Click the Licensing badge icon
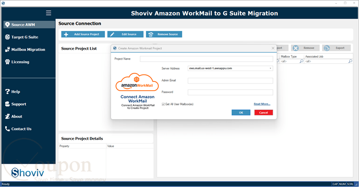Image resolution: width=359 pixels, height=187 pixels. click(x=7, y=62)
